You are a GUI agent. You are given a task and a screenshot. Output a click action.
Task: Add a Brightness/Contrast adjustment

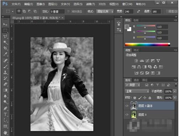click(x=136, y=61)
